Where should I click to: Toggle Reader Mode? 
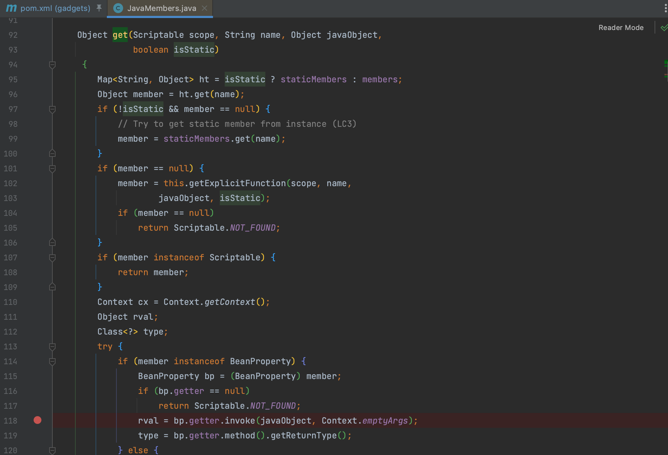coord(621,28)
